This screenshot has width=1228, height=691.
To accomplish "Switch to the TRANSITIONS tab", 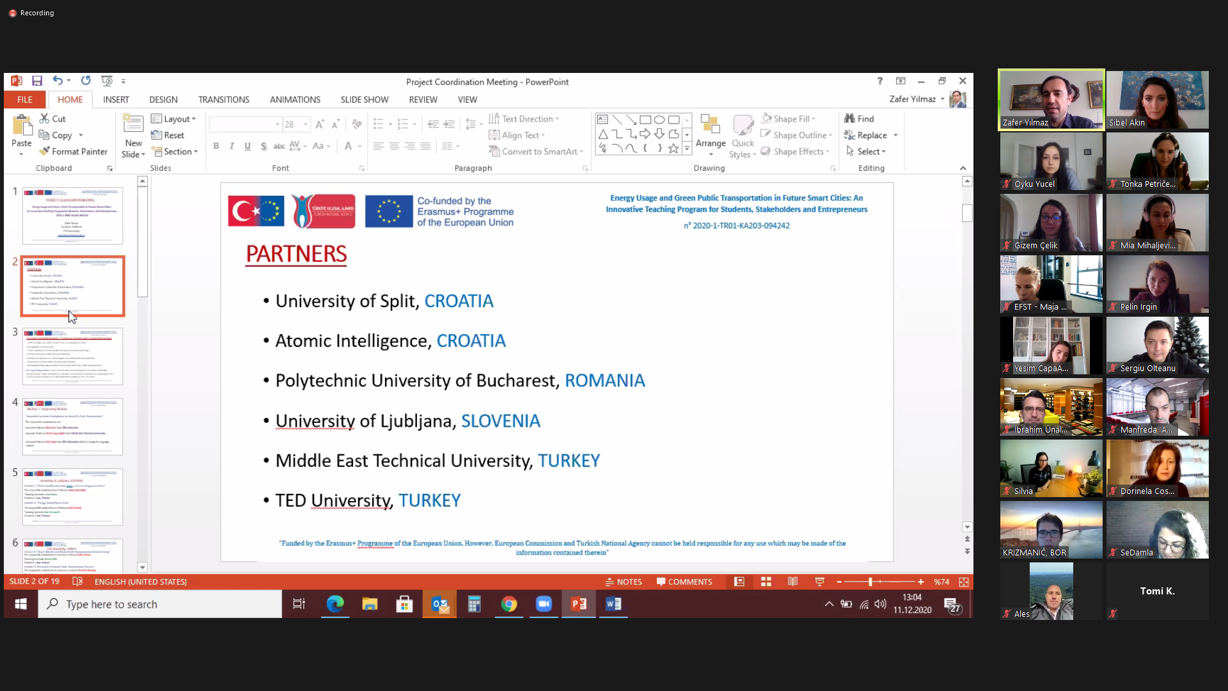I will (x=223, y=99).
